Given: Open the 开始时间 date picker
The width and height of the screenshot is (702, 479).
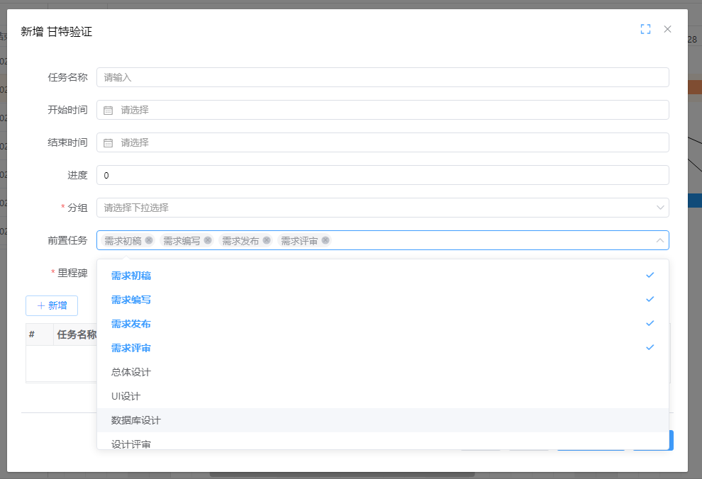Looking at the screenshot, I should pos(383,110).
